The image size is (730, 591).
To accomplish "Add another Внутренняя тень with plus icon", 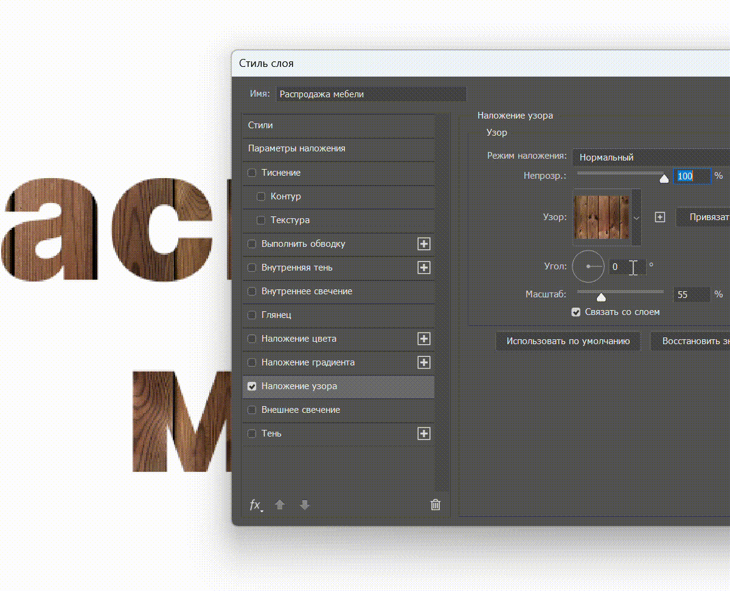I will click(x=424, y=268).
